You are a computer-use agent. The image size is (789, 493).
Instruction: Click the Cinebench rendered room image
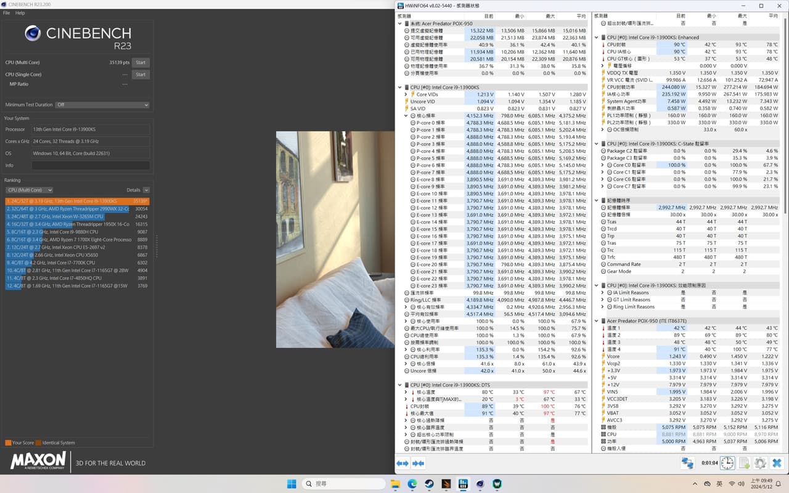click(x=335, y=240)
